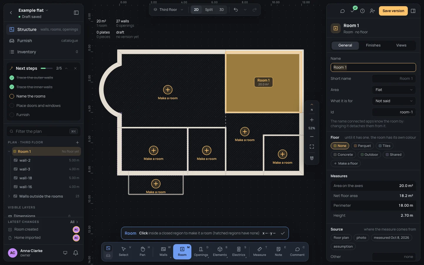Collapse the left sidebar panel icon
Screen dimensions: 424x265
pyautogui.click(x=76, y=13)
